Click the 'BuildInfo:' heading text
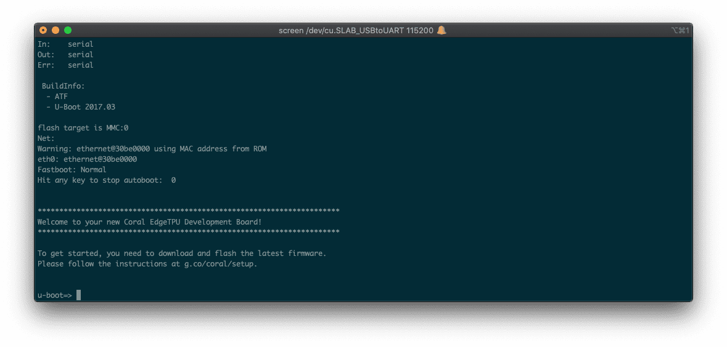Screen dimensions: 727x347 [63, 86]
